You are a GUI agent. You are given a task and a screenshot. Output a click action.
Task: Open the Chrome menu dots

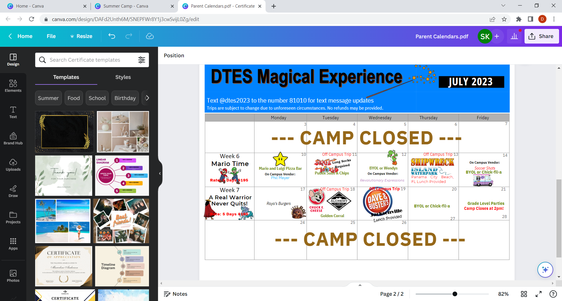(554, 19)
